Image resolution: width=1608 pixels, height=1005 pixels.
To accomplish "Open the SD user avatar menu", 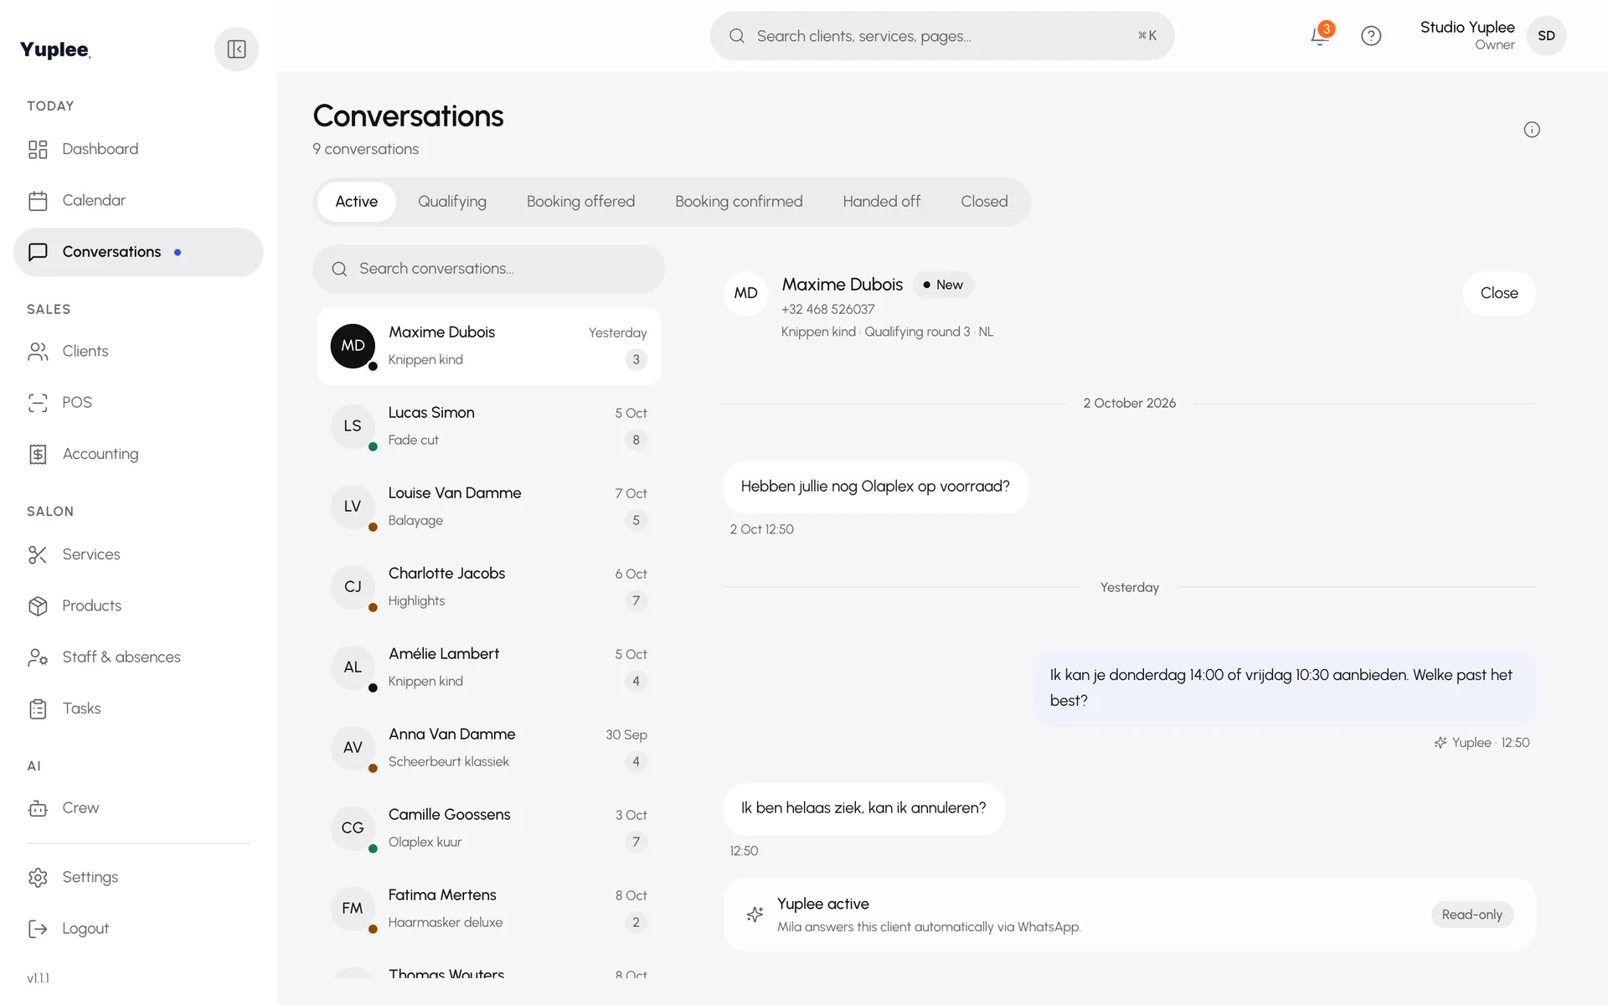I will [1546, 36].
